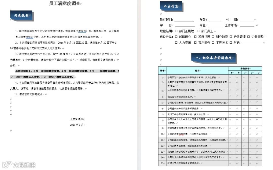Check the 企业管理 checkbox
Image resolution: width=273 pixels, height=170 pixels.
coord(249,37)
